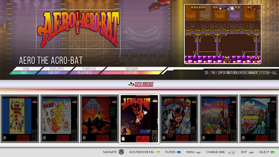Select the Aero Fighters box art

click(x=99, y=119)
